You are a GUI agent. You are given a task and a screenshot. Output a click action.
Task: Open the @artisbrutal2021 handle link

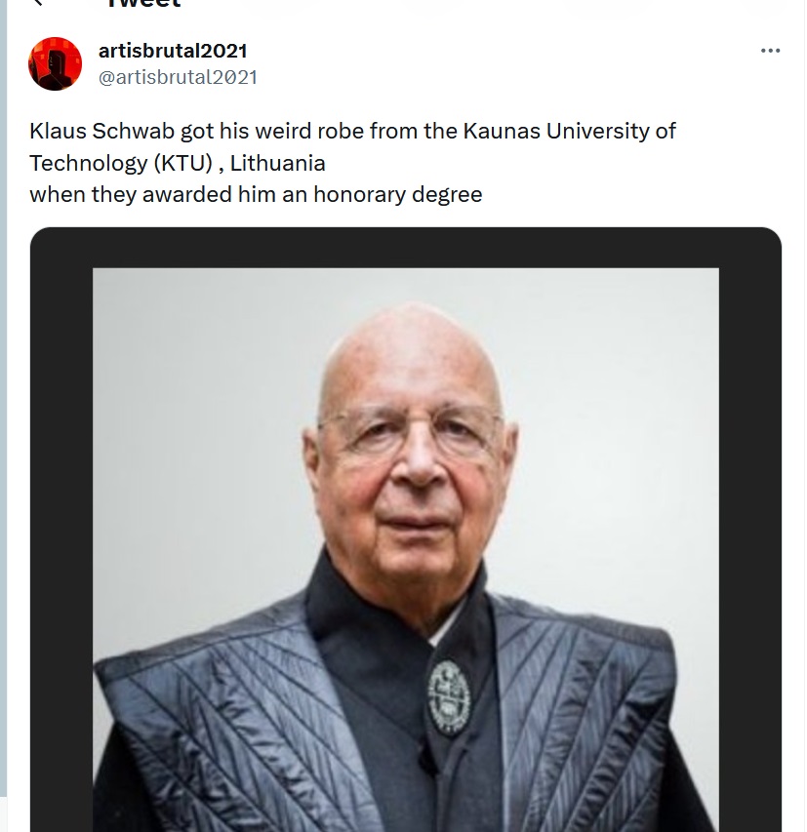[178, 77]
